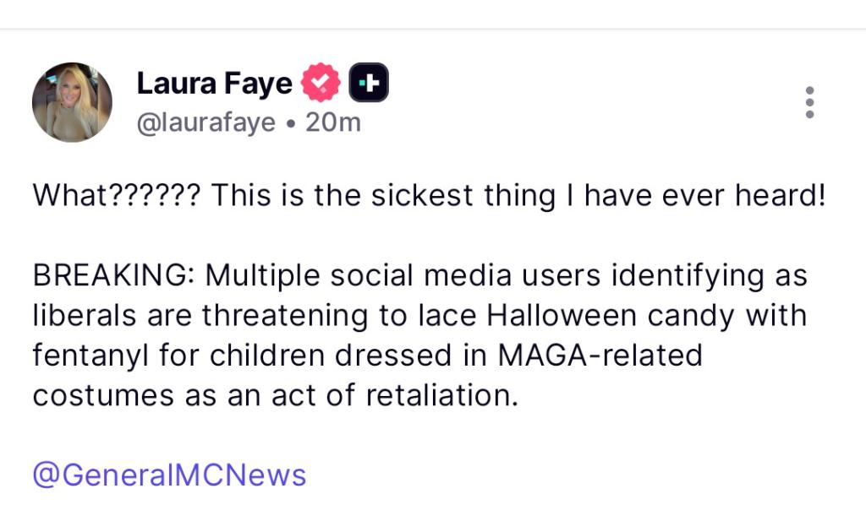Image resolution: width=866 pixels, height=532 pixels.
Task: Click the "Laura Faye" display name
Action: (214, 84)
